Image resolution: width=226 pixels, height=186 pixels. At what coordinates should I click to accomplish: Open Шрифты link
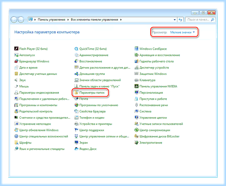tap(25, 143)
